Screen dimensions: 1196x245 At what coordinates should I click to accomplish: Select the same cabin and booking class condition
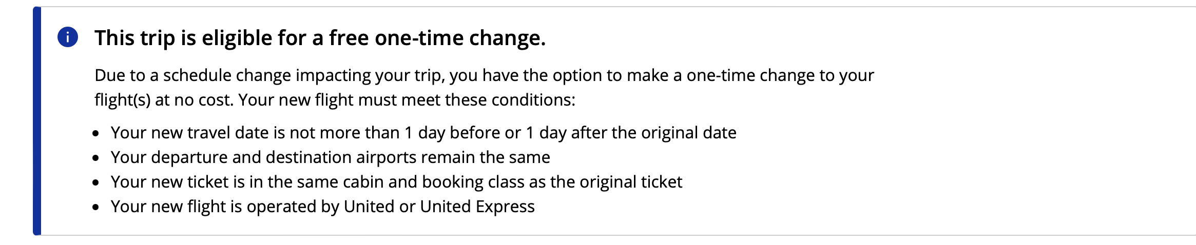click(396, 182)
